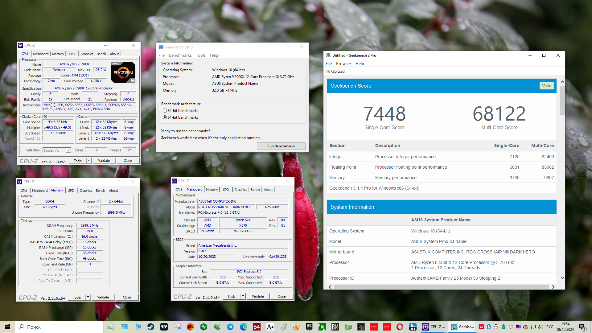The height and width of the screenshot is (333, 592).
Task: Click scroll down arrow in Geekbench results
Action: click(562, 278)
